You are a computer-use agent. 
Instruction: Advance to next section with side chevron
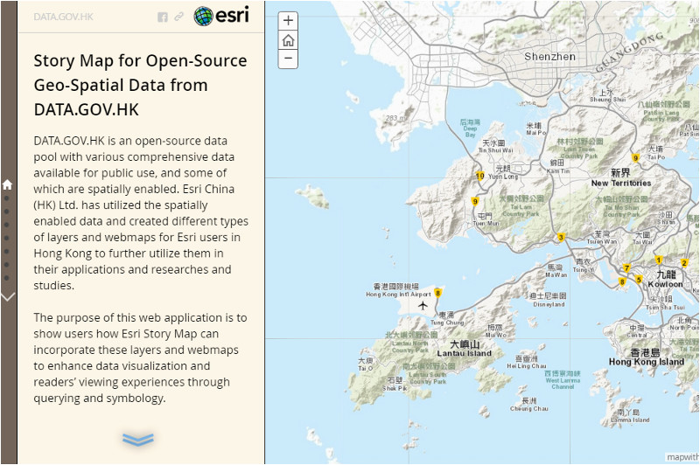click(x=8, y=297)
